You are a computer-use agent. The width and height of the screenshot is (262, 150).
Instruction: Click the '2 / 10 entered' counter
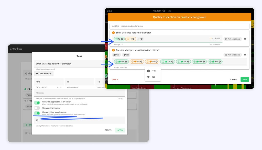[x=215, y=44]
